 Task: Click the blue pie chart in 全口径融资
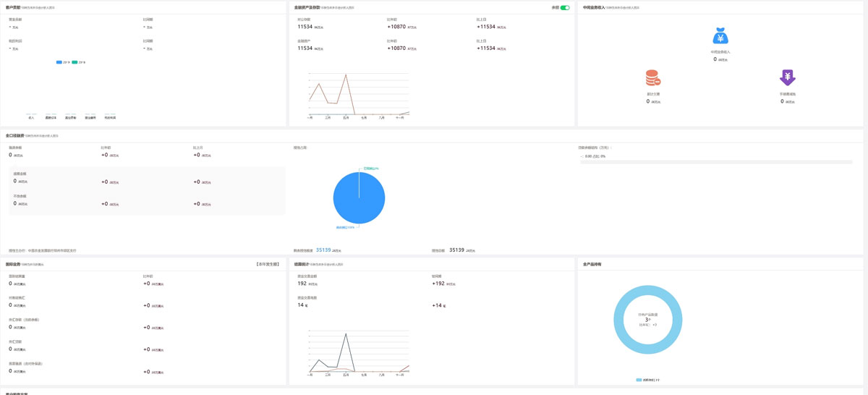(359, 198)
